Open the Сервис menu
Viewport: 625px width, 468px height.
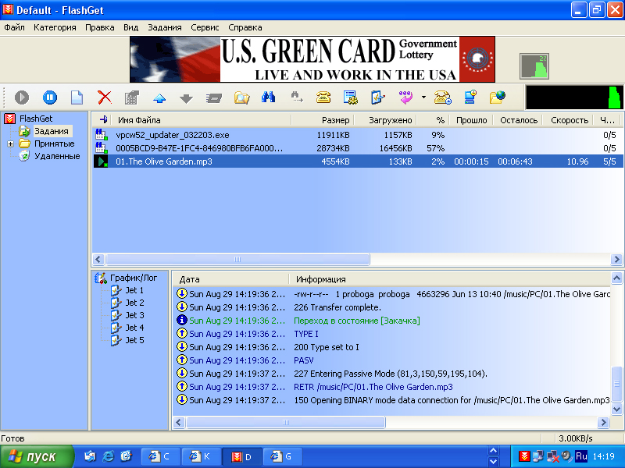pyautogui.click(x=205, y=27)
